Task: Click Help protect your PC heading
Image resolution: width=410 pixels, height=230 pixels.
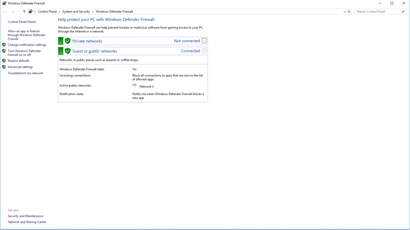Action: pyautogui.click(x=106, y=20)
